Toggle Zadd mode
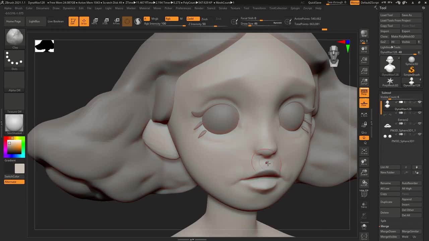Screen dimensions: 429x241 (193, 19)
